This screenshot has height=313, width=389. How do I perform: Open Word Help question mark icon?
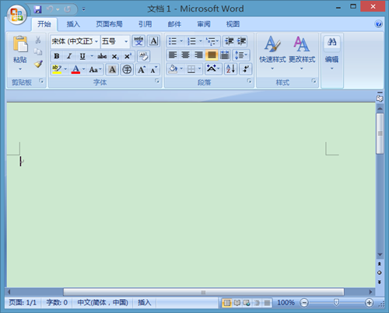378,24
